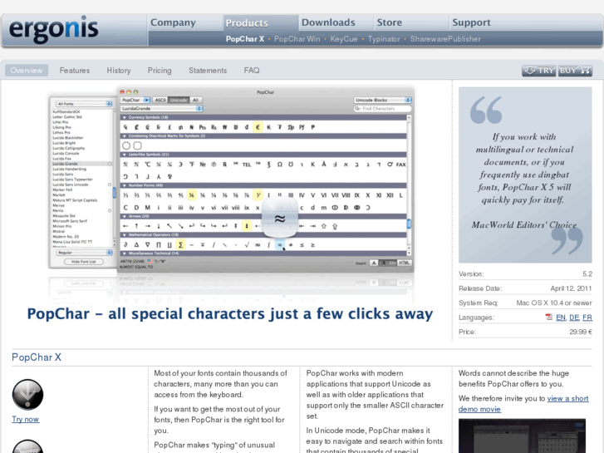Switch to the Statements tab
The height and width of the screenshot is (453, 604).
208,70
